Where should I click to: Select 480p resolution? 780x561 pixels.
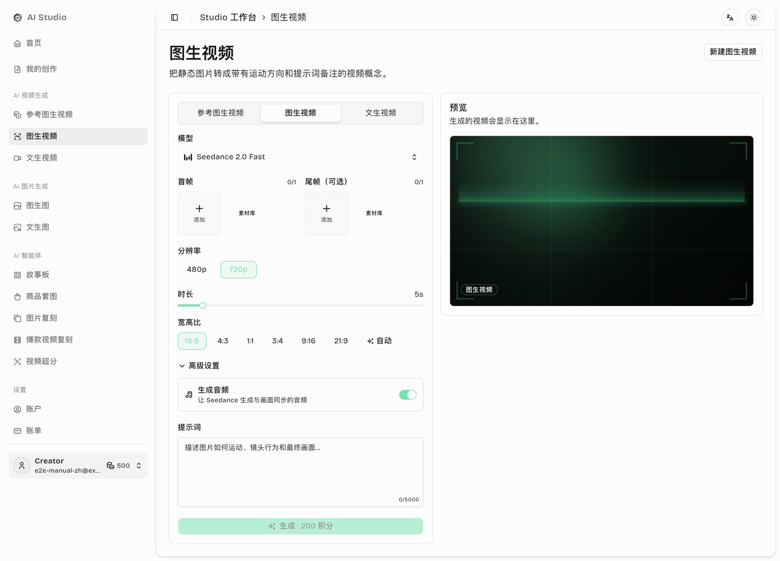click(x=197, y=270)
